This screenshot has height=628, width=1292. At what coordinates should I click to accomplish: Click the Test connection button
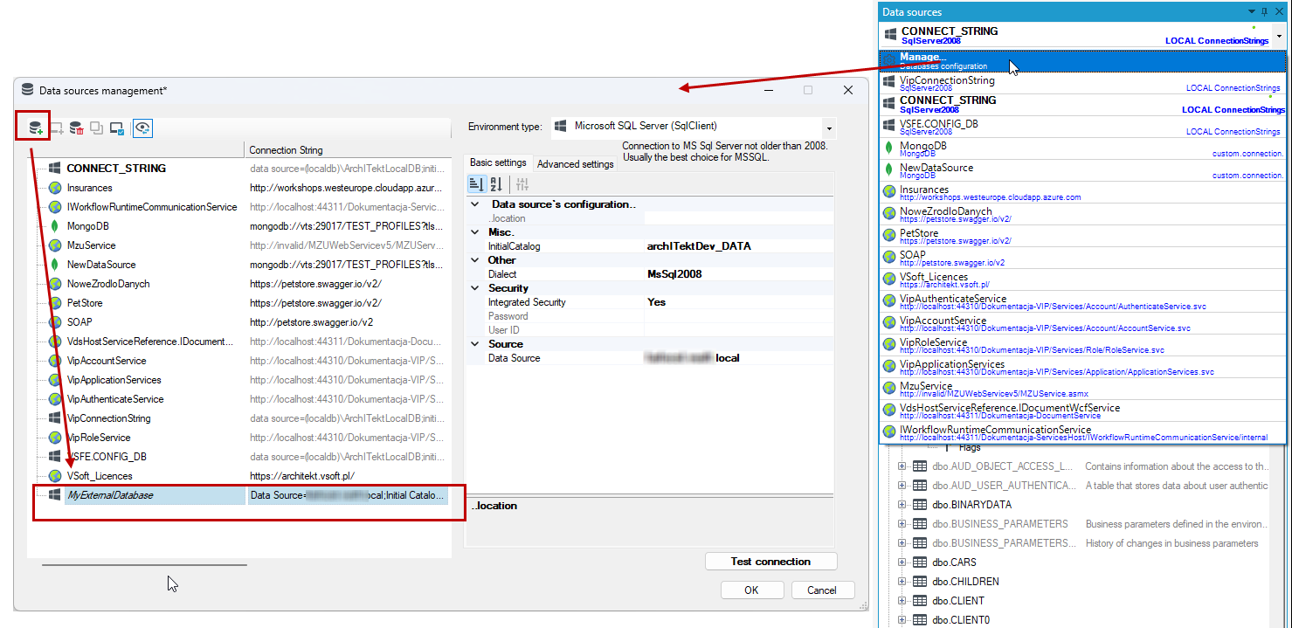coord(770,562)
